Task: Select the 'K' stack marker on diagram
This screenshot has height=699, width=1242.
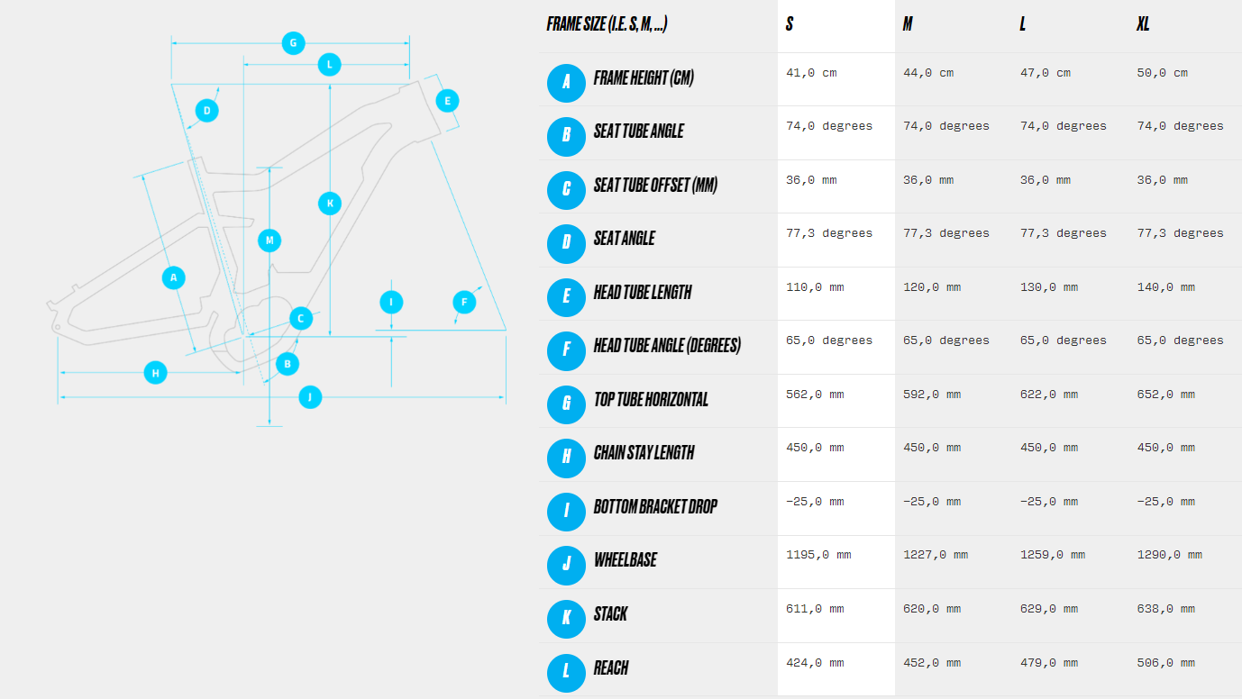Action: (x=330, y=203)
